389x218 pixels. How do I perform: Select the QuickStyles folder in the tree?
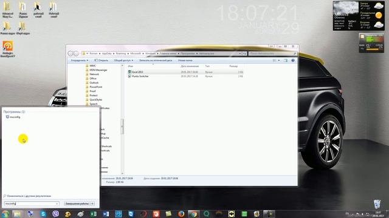(x=96, y=99)
